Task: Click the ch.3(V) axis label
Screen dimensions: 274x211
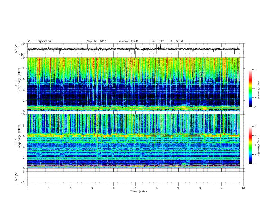Action: (17, 177)
